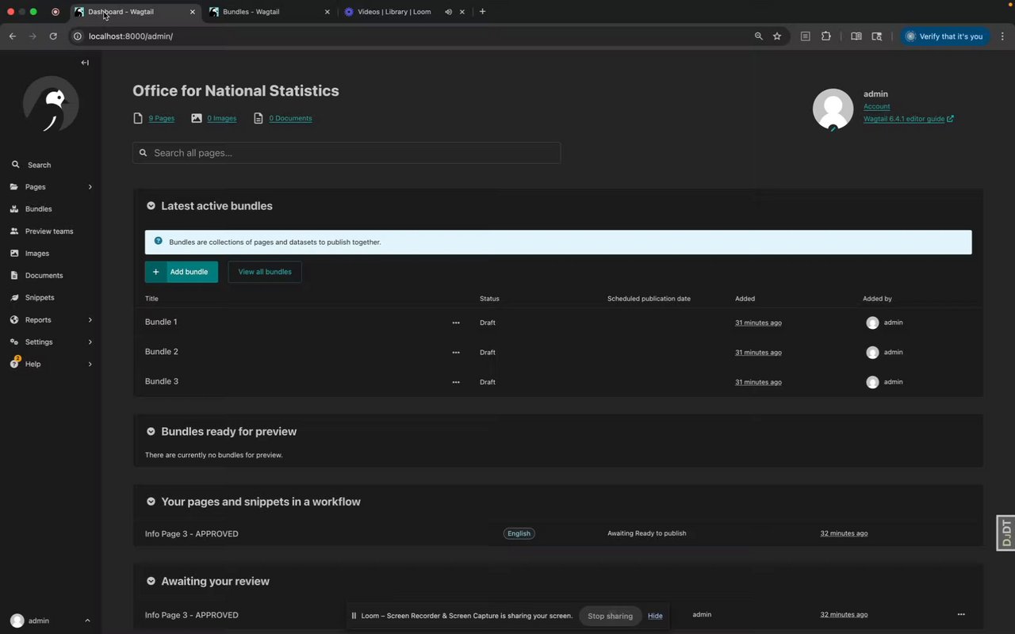This screenshot has height=634, width=1015.
Task: Collapse the Latest active bundles panel
Action: point(151,206)
